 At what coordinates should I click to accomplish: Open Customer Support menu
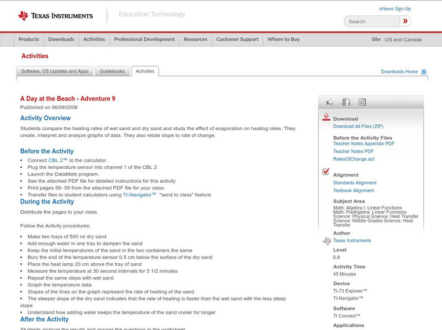point(238,39)
